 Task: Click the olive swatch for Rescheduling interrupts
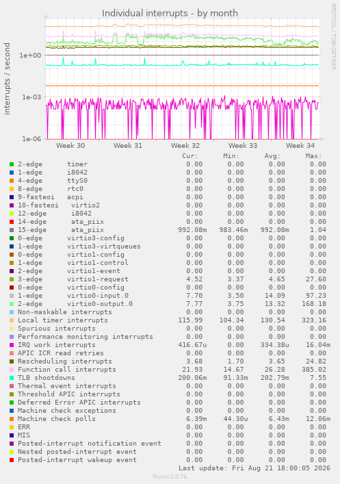[x=12, y=361]
